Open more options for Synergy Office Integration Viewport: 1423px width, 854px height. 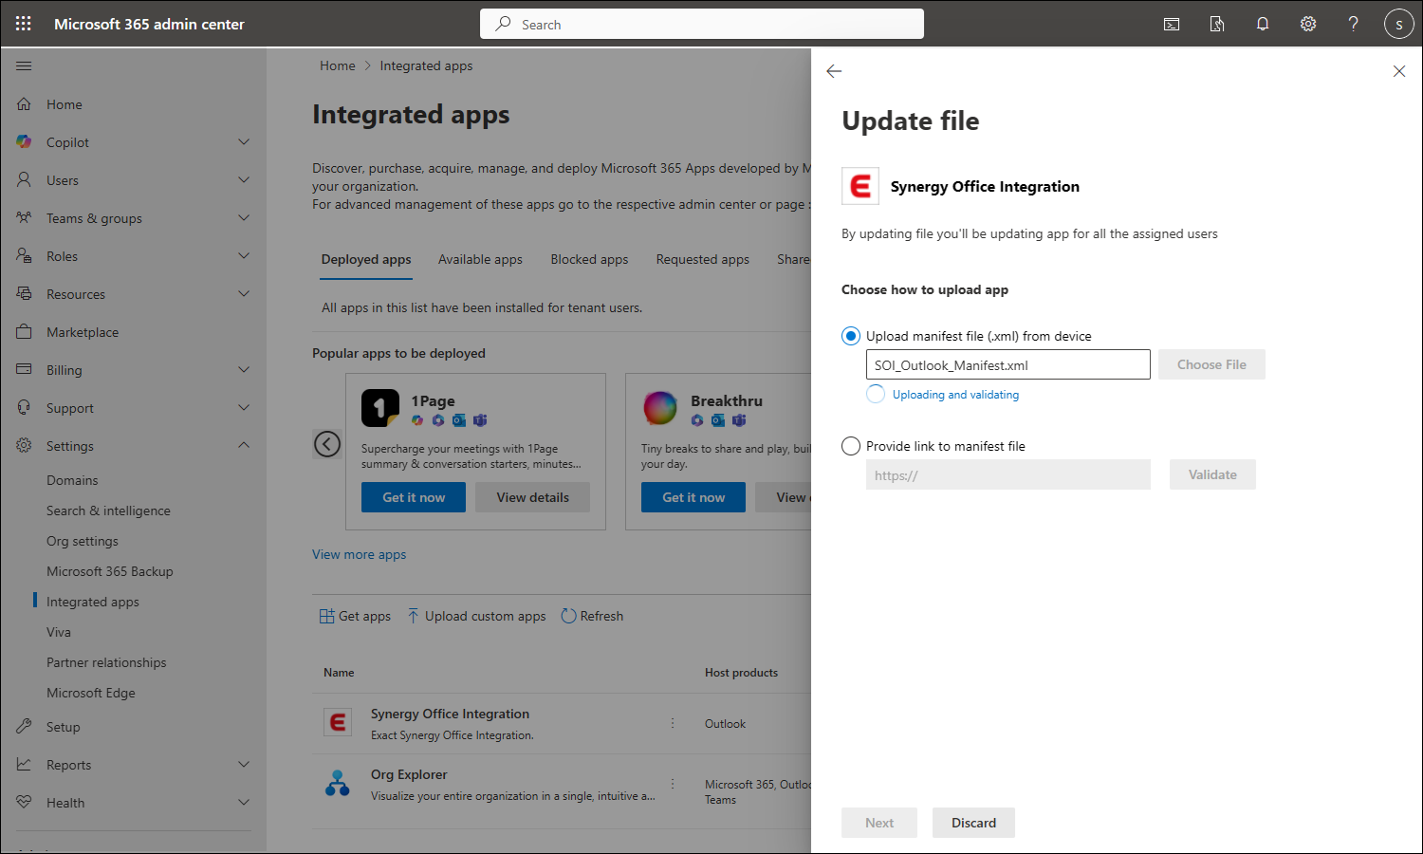[x=673, y=723]
